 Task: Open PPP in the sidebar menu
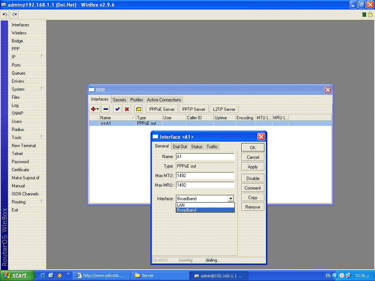coord(27,49)
